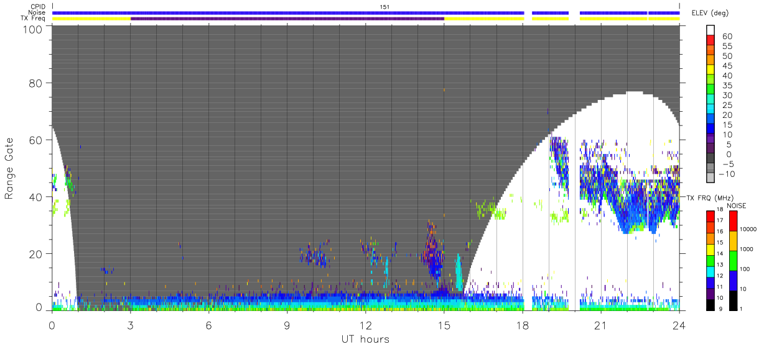
Task: Click the "Range Gate" y-axis title
Action: [x=9, y=169]
